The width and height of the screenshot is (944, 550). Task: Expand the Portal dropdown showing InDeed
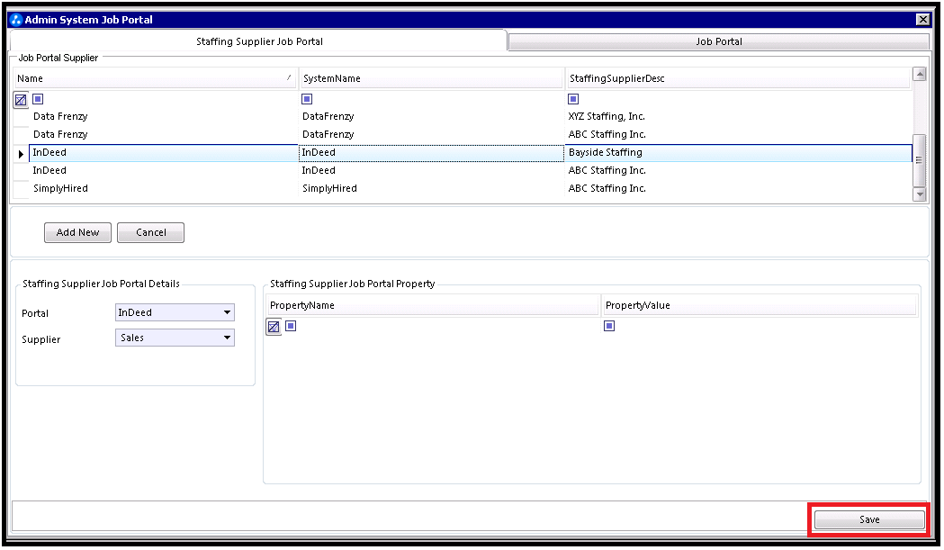(x=227, y=313)
